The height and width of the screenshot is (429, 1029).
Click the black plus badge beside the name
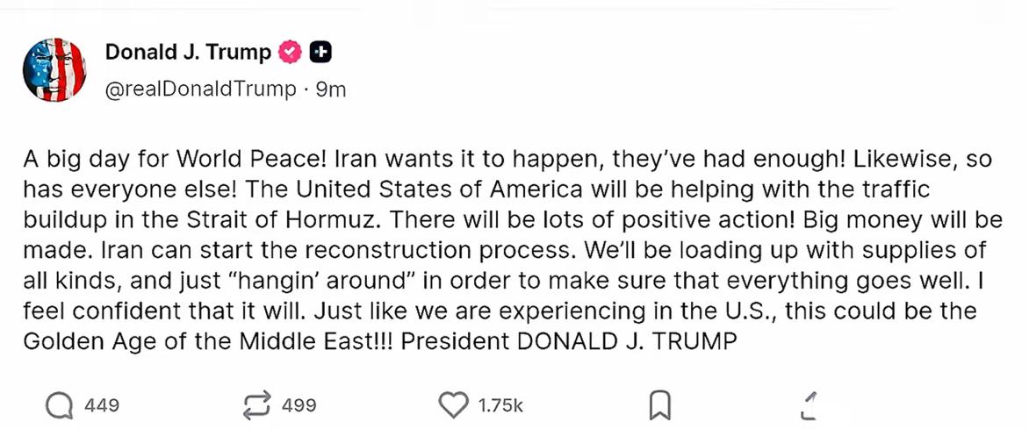321,53
